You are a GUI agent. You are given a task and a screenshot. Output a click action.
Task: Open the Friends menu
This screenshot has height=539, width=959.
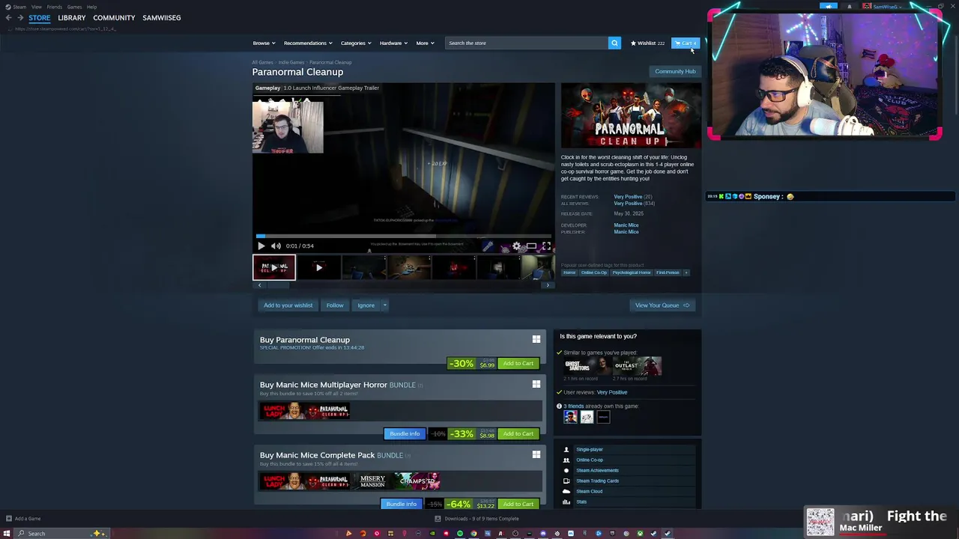[x=54, y=7]
